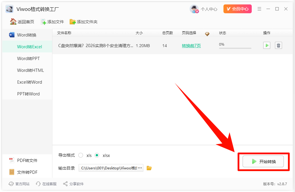Open 在线客服 online support link
The height and width of the screenshot is (192, 295).
pyautogui.click(x=46, y=184)
